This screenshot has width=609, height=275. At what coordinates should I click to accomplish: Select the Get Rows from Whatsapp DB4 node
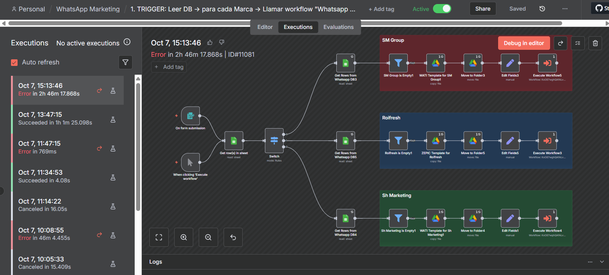345,218
